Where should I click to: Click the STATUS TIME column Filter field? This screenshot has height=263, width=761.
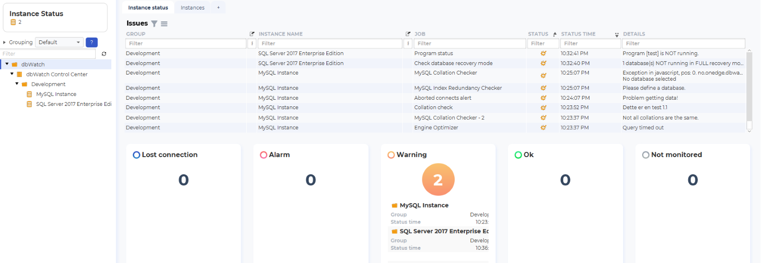tap(591, 44)
